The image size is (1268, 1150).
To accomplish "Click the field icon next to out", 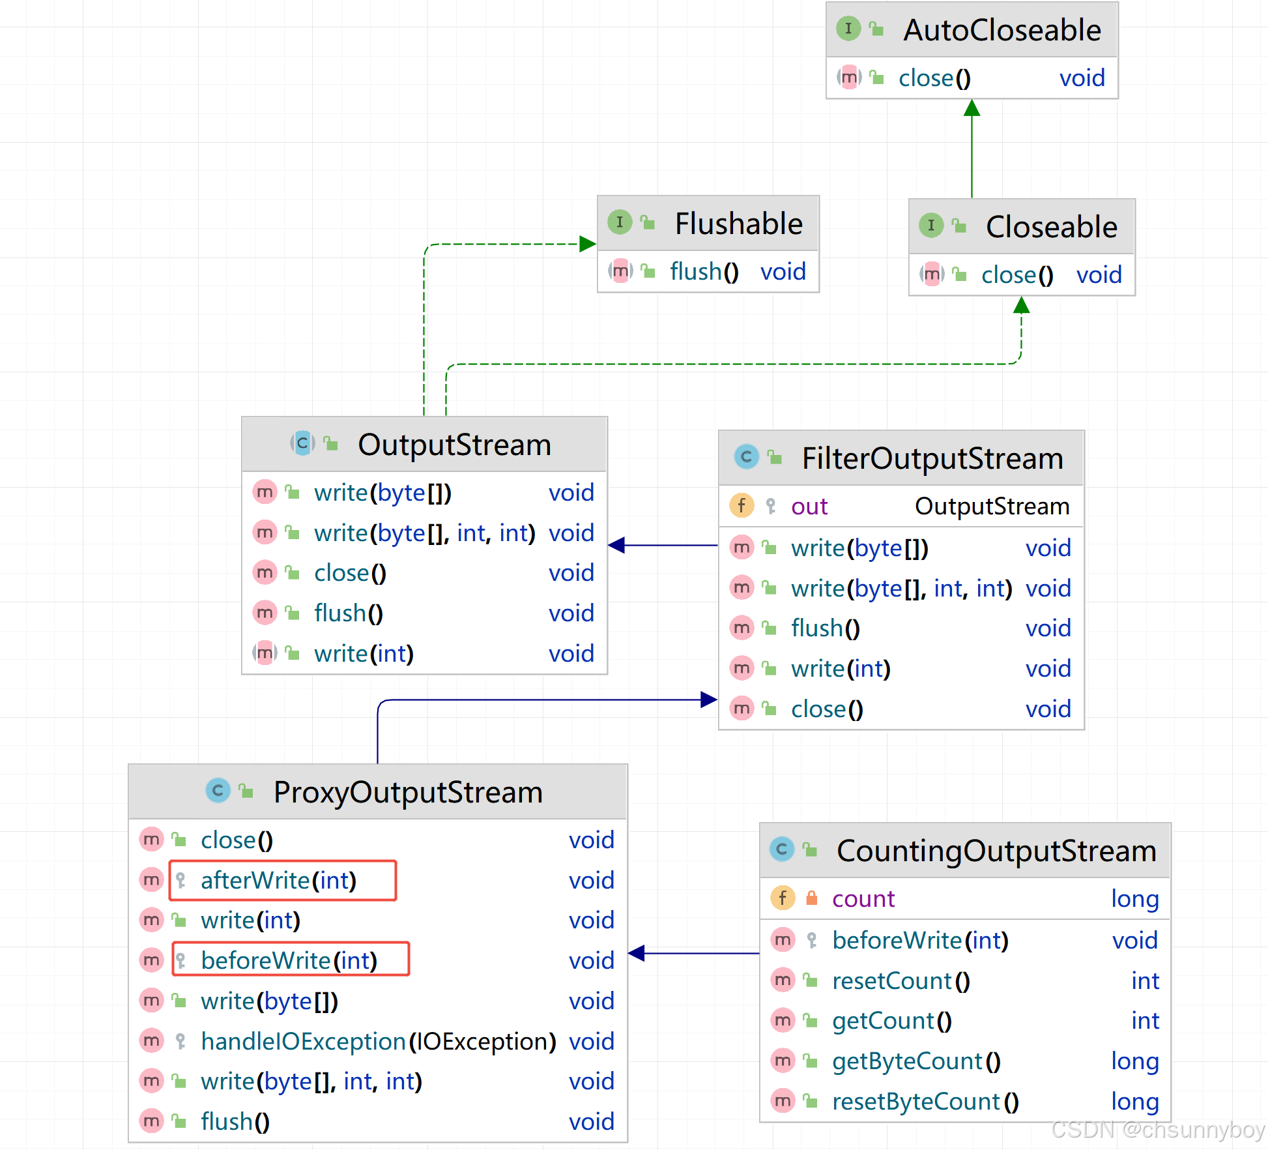I will click(x=742, y=506).
